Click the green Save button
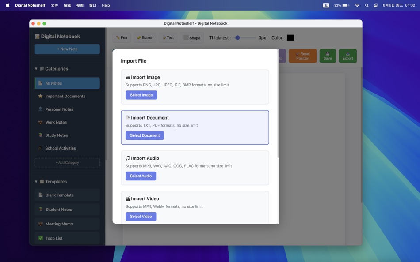 point(328,56)
